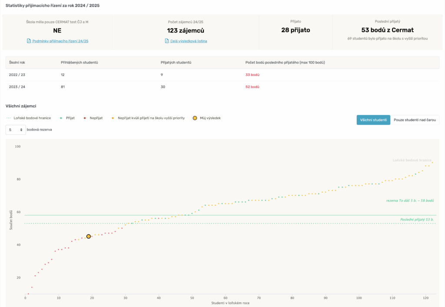The image size is (445, 307).
Task: Click the red 33 bodů value
Action: tap(252, 75)
